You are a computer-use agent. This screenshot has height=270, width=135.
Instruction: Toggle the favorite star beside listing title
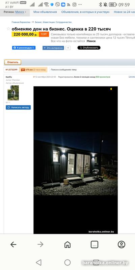8,29
